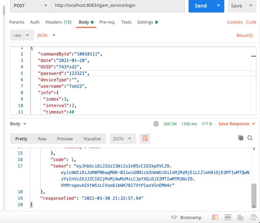Click the "info":{ line in the request
This screenshot has width=260, height=223.
[x=48, y=93]
